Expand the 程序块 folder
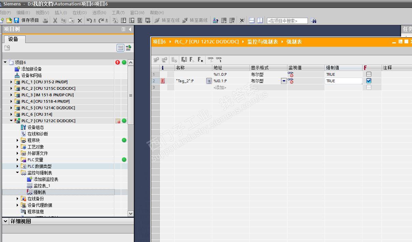 pyautogui.click(x=18, y=140)
